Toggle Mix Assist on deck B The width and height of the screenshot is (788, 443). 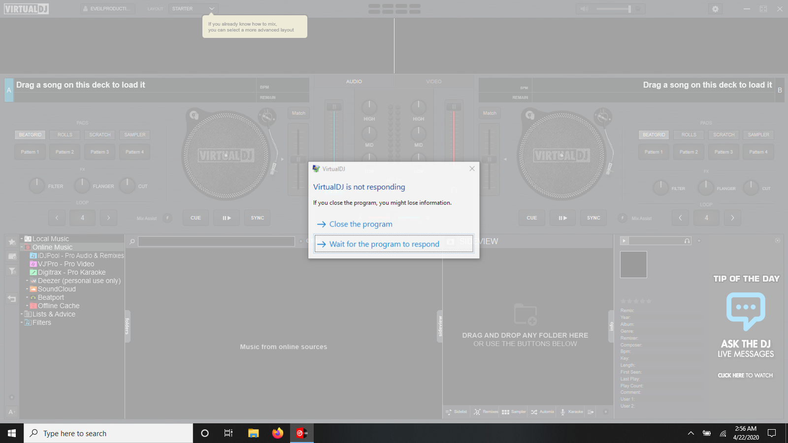click(622, 218)
